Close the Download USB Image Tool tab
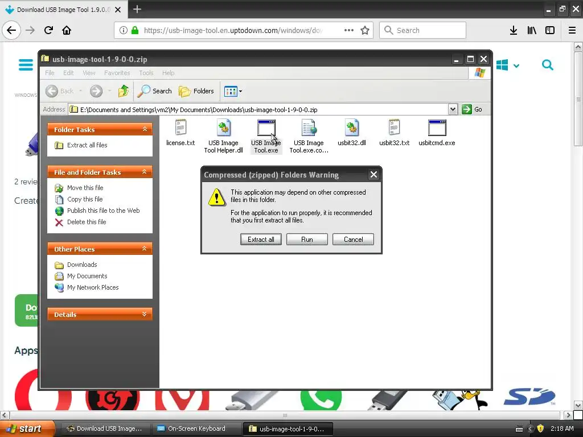583x437 pixels. pos(118,10)
